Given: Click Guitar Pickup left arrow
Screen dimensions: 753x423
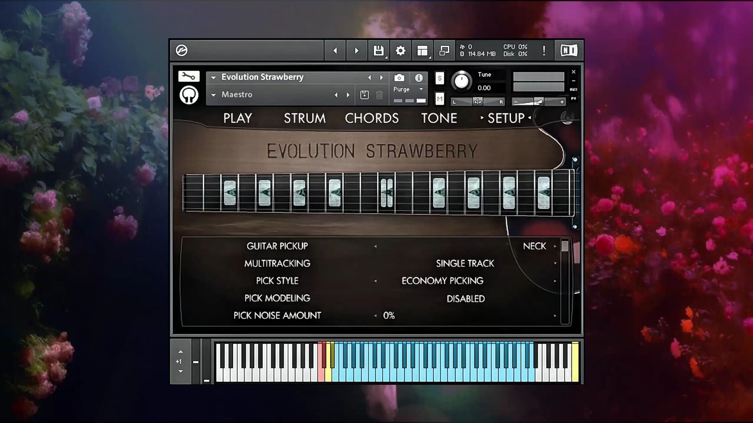Looking at the screenshot, I should pos(375,246).
